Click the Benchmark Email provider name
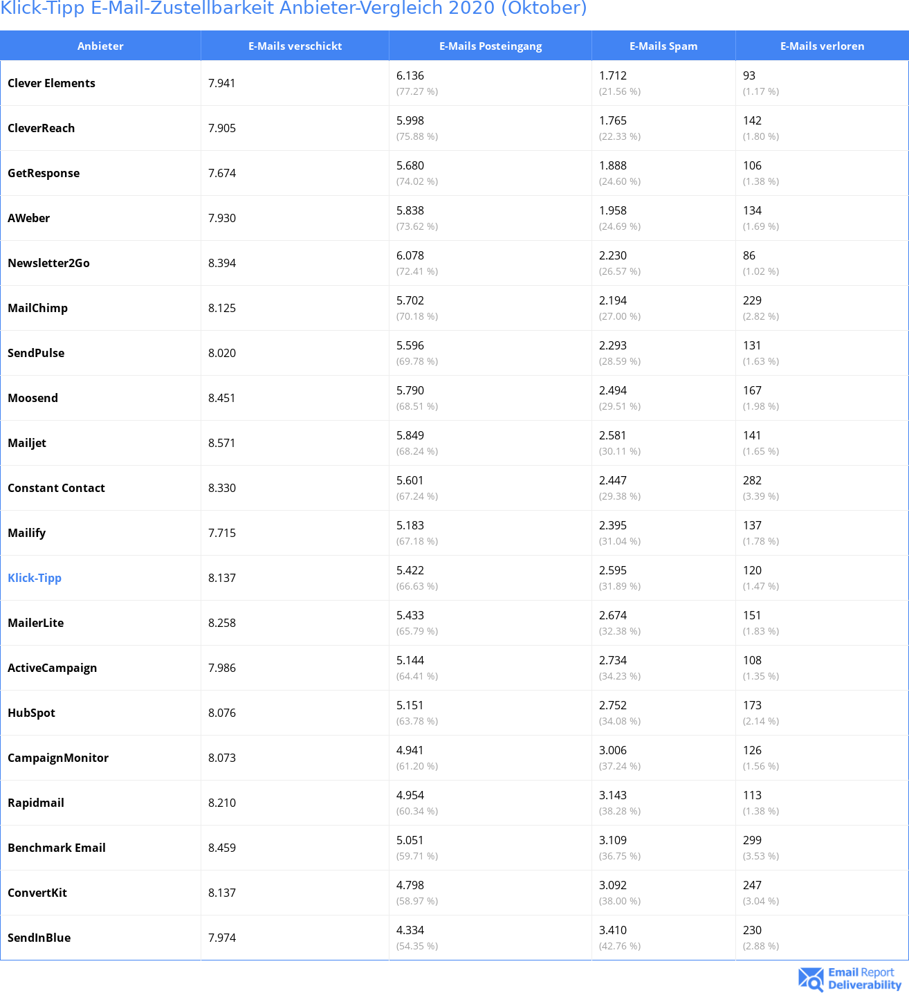Screen dimensions: 909x993 [57, 848]
